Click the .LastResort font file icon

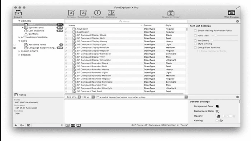tap(74, 32)
